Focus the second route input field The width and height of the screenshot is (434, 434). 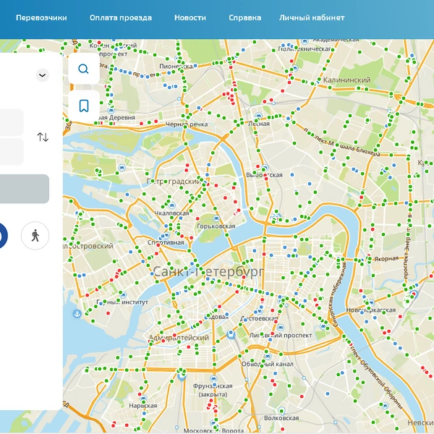pos(11,152)
